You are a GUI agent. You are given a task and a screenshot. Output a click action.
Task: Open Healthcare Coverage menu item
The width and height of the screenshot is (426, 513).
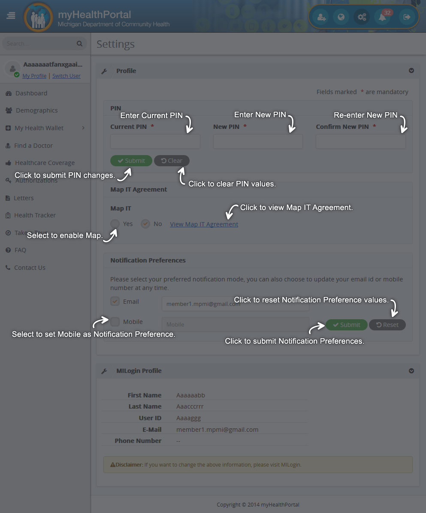(45, 162)
